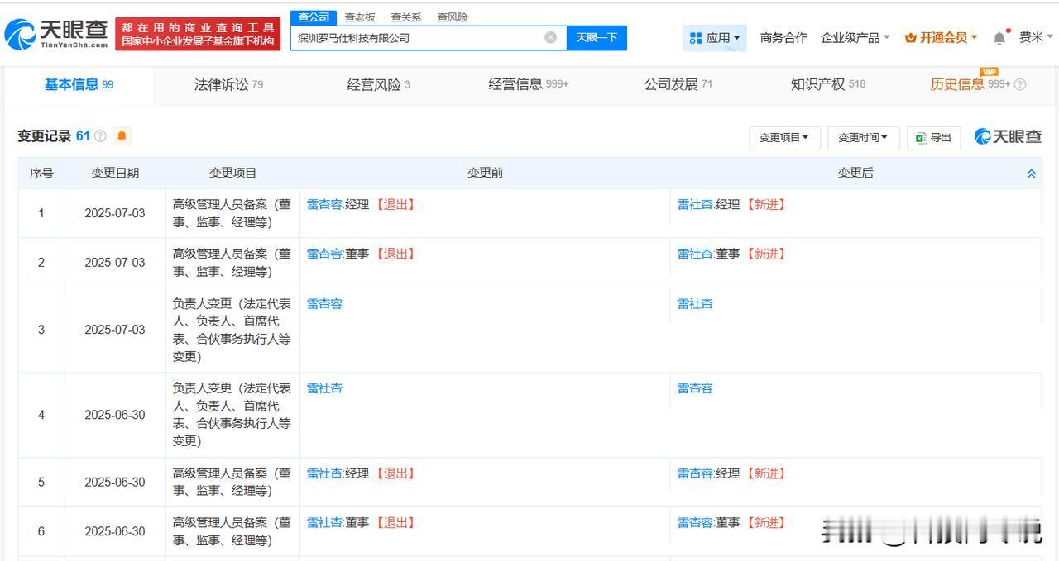Click 雷杏容 in row 3 变更前

(324, 303)
